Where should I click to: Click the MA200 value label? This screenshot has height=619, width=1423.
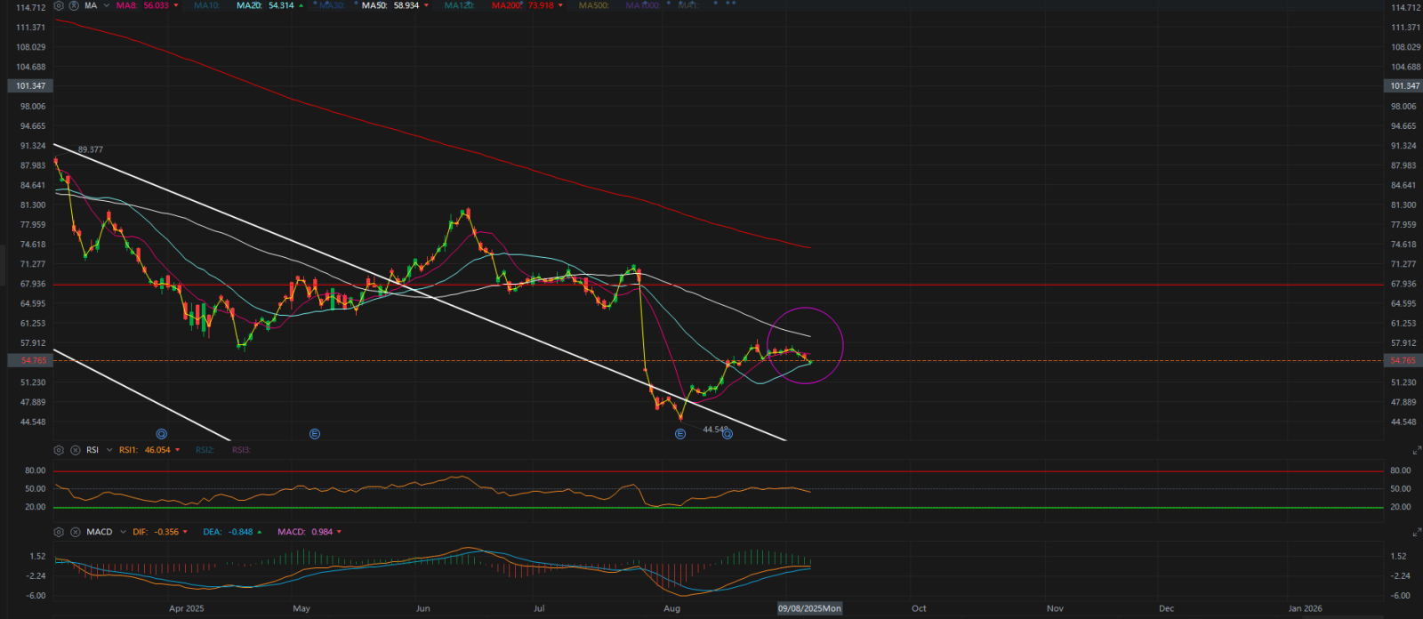click(x=541, y=5)
